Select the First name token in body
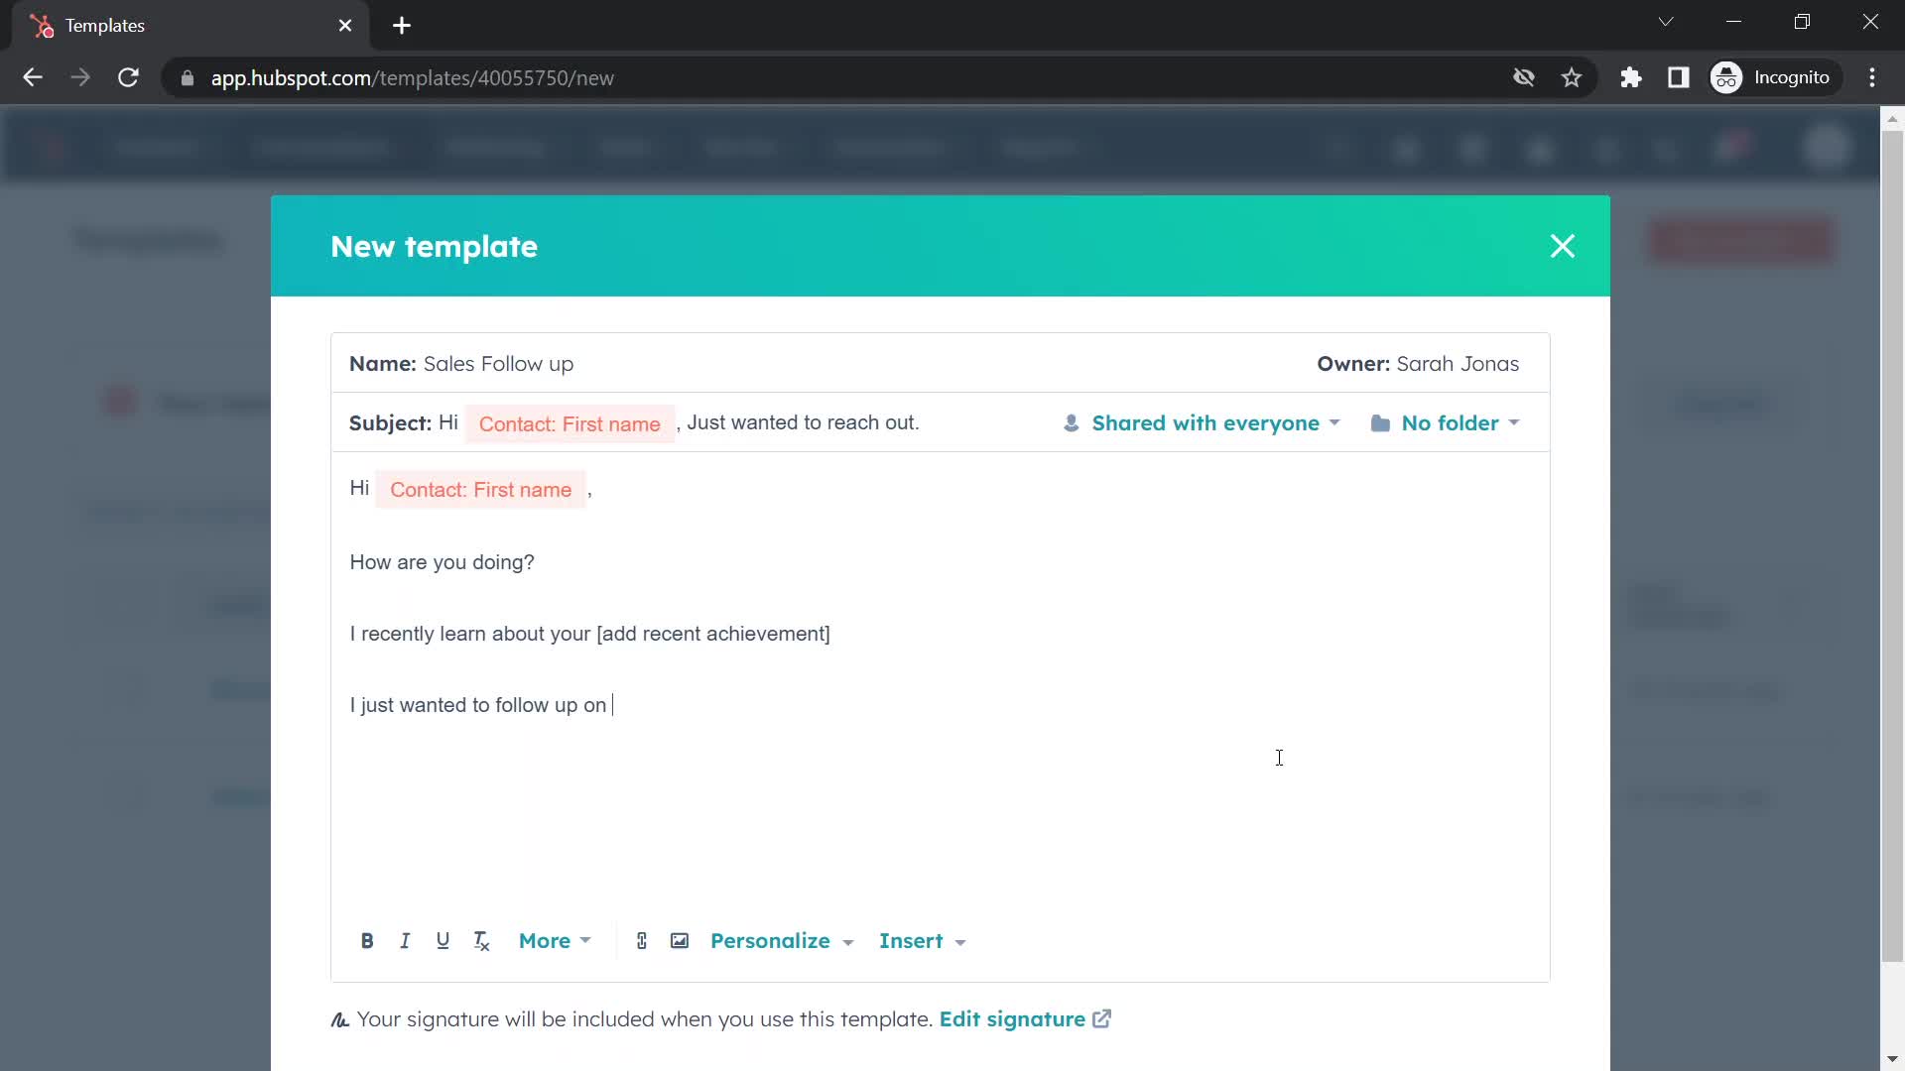The image size is (1905, 1071). [480, 490]
